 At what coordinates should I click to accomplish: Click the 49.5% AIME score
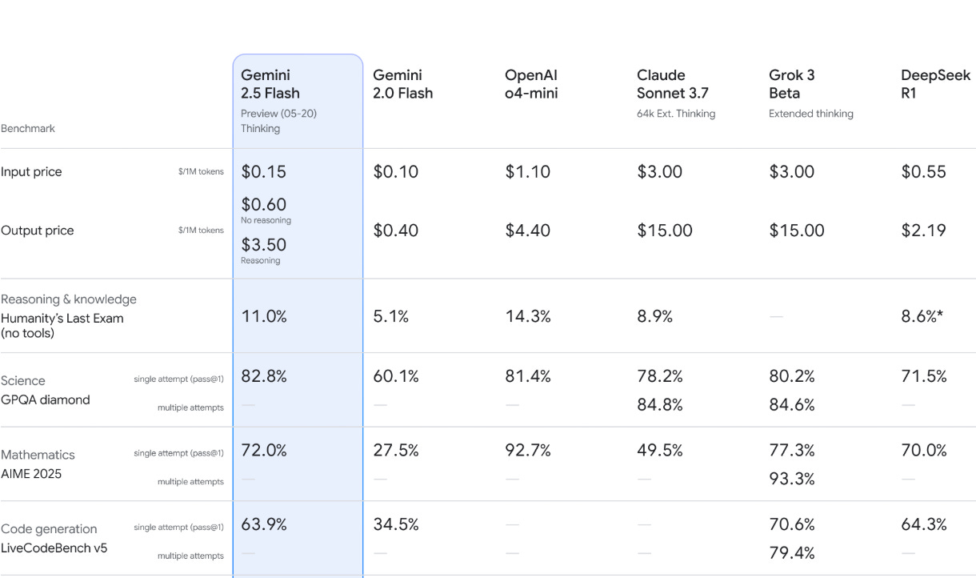660,451
